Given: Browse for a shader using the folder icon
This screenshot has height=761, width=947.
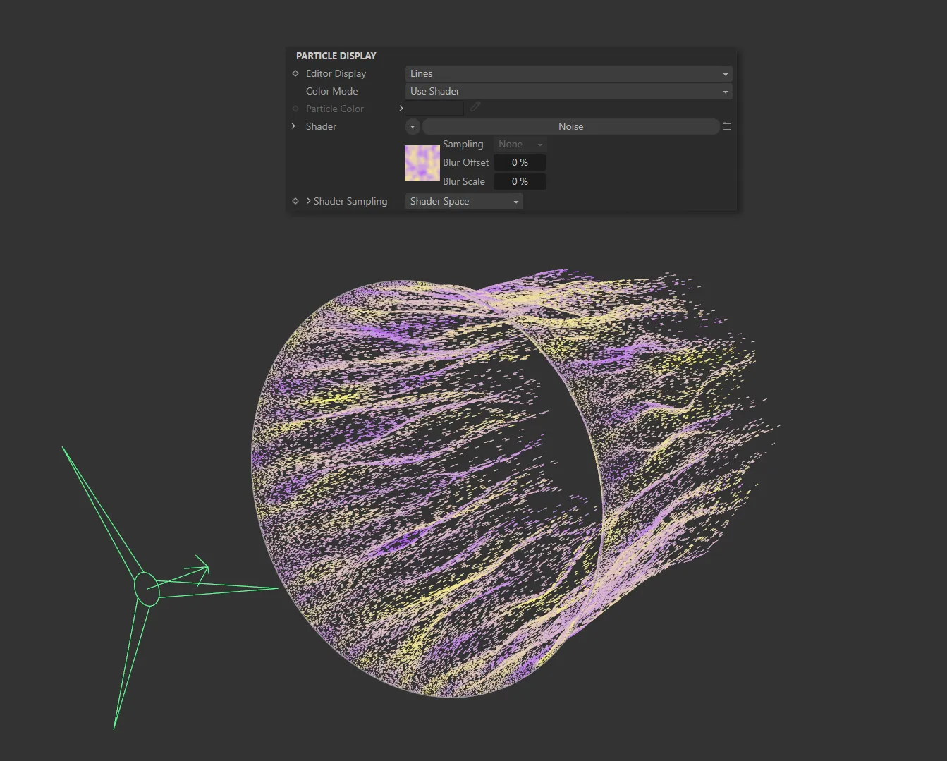Looking at the screenshot, I should (727, 126).
